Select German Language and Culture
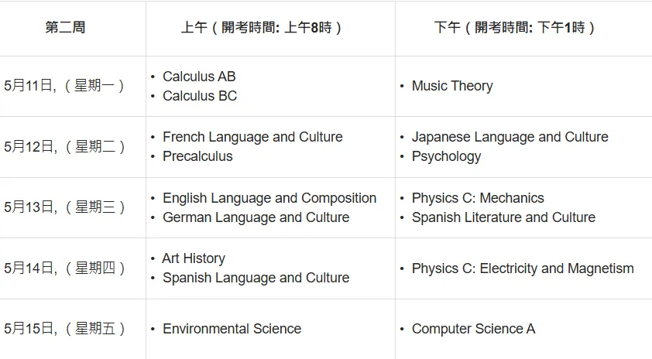This screenshot has height=359, width=652. 256,217
